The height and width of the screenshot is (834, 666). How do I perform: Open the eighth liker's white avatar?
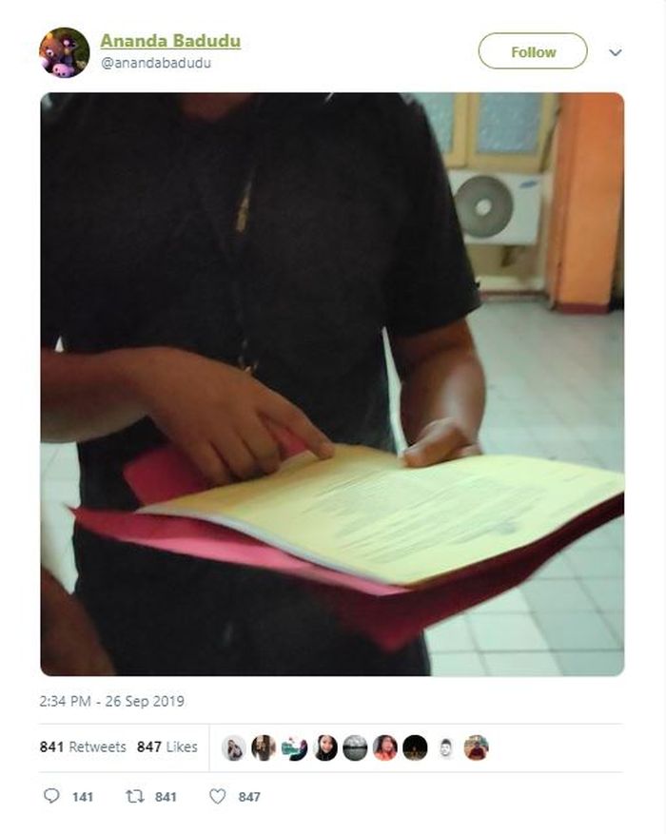pyautogui.click(x=446, y=747)
